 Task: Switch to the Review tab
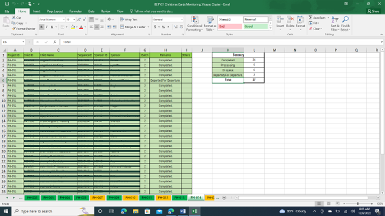105,11
